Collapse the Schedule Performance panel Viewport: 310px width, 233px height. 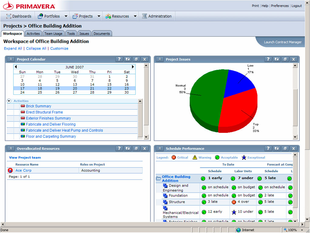tap(160, 149)
